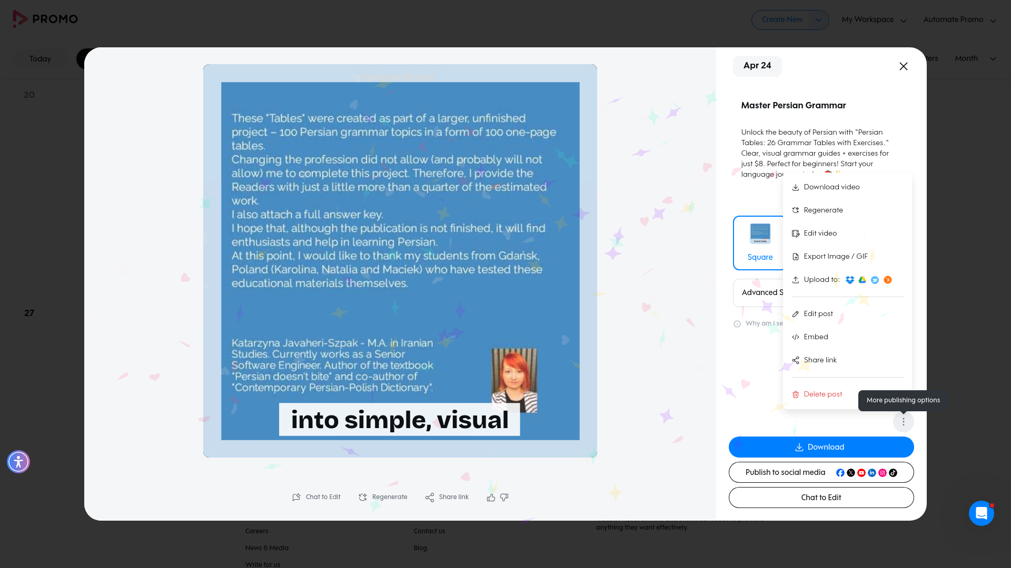Open more publishing options with three dots
This screenshot has width=1011, height=568.
pos(904,421)
